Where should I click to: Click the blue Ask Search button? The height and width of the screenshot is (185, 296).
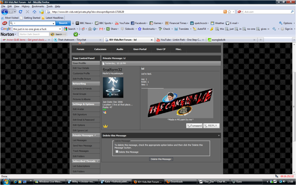pos(63,23)
